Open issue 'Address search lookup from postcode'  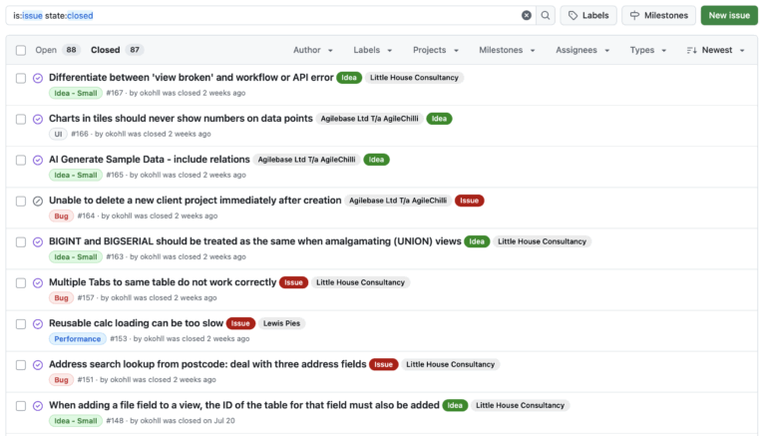point(207,364)
